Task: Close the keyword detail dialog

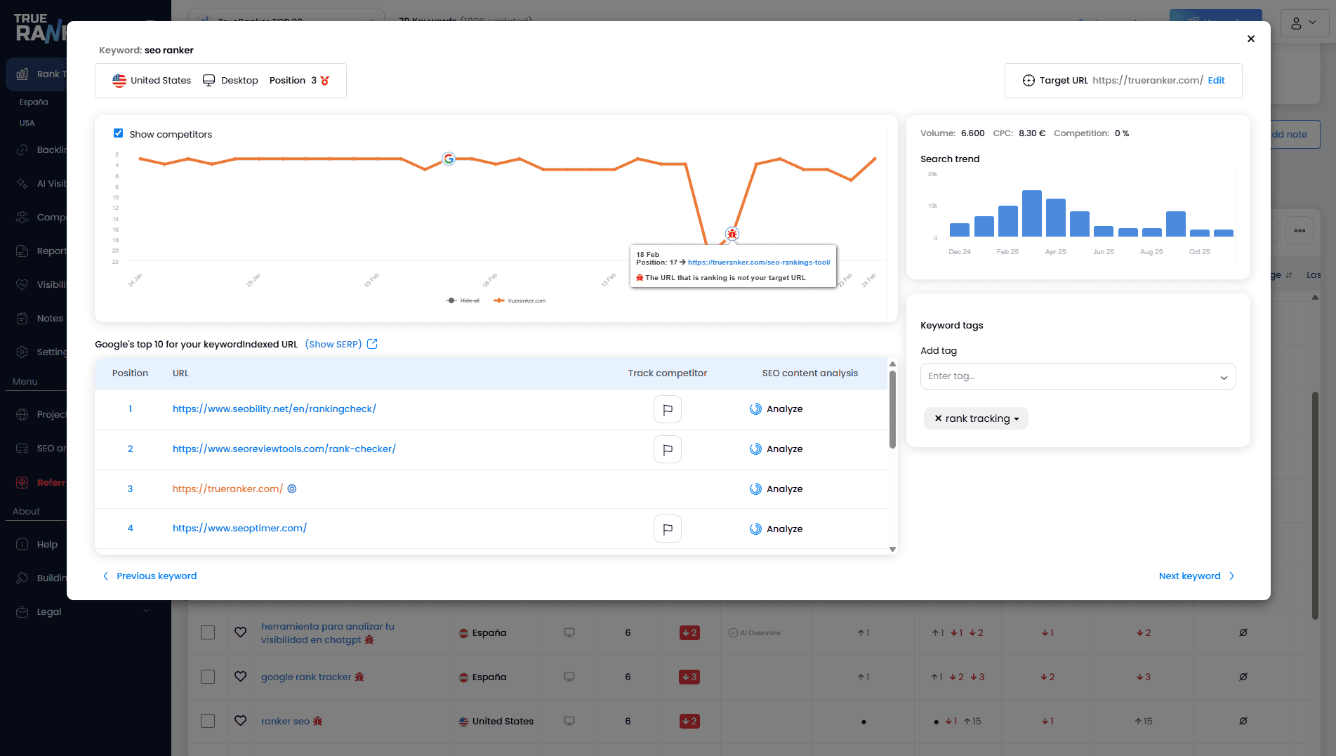Action: click(x=1250, y=39)
